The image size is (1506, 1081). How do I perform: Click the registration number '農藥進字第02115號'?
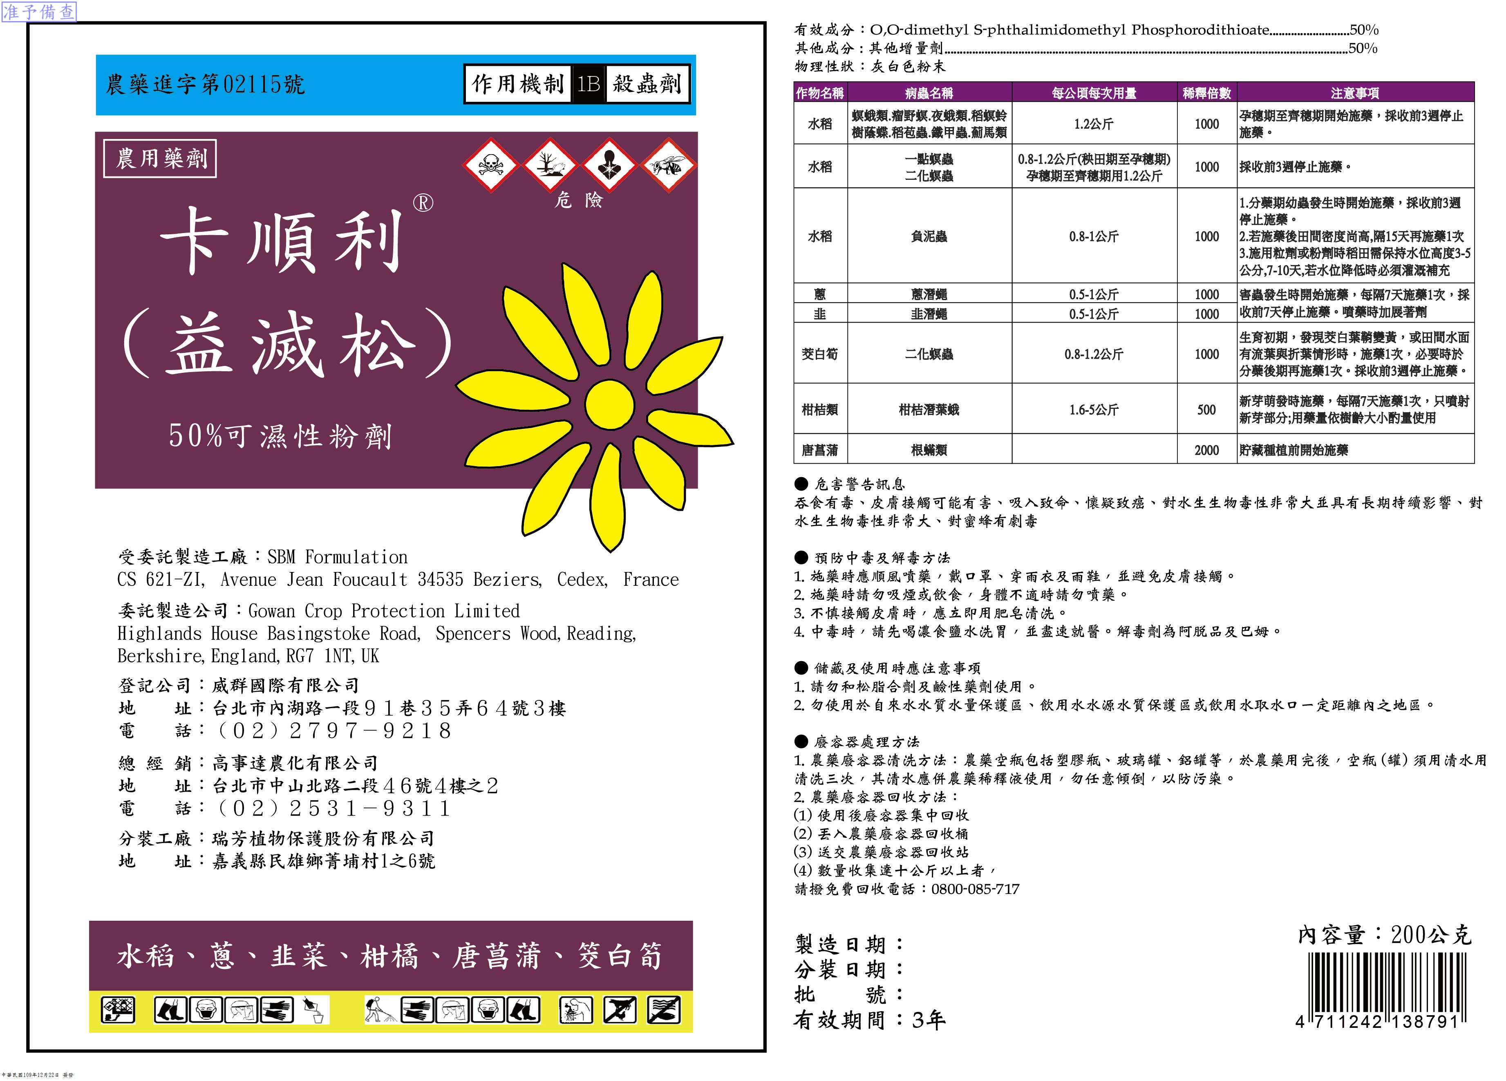pyautogui.click(x=205, y=84)
